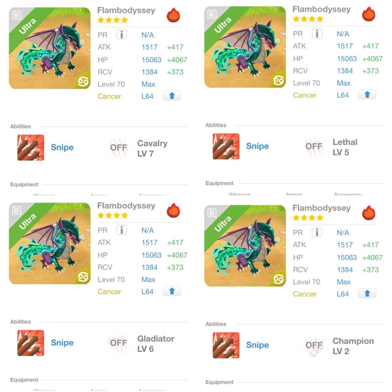Open the note icon on the Champion dragon's thumbnail
The height and width of the screenshot is (392, 392).
(213, 213)
